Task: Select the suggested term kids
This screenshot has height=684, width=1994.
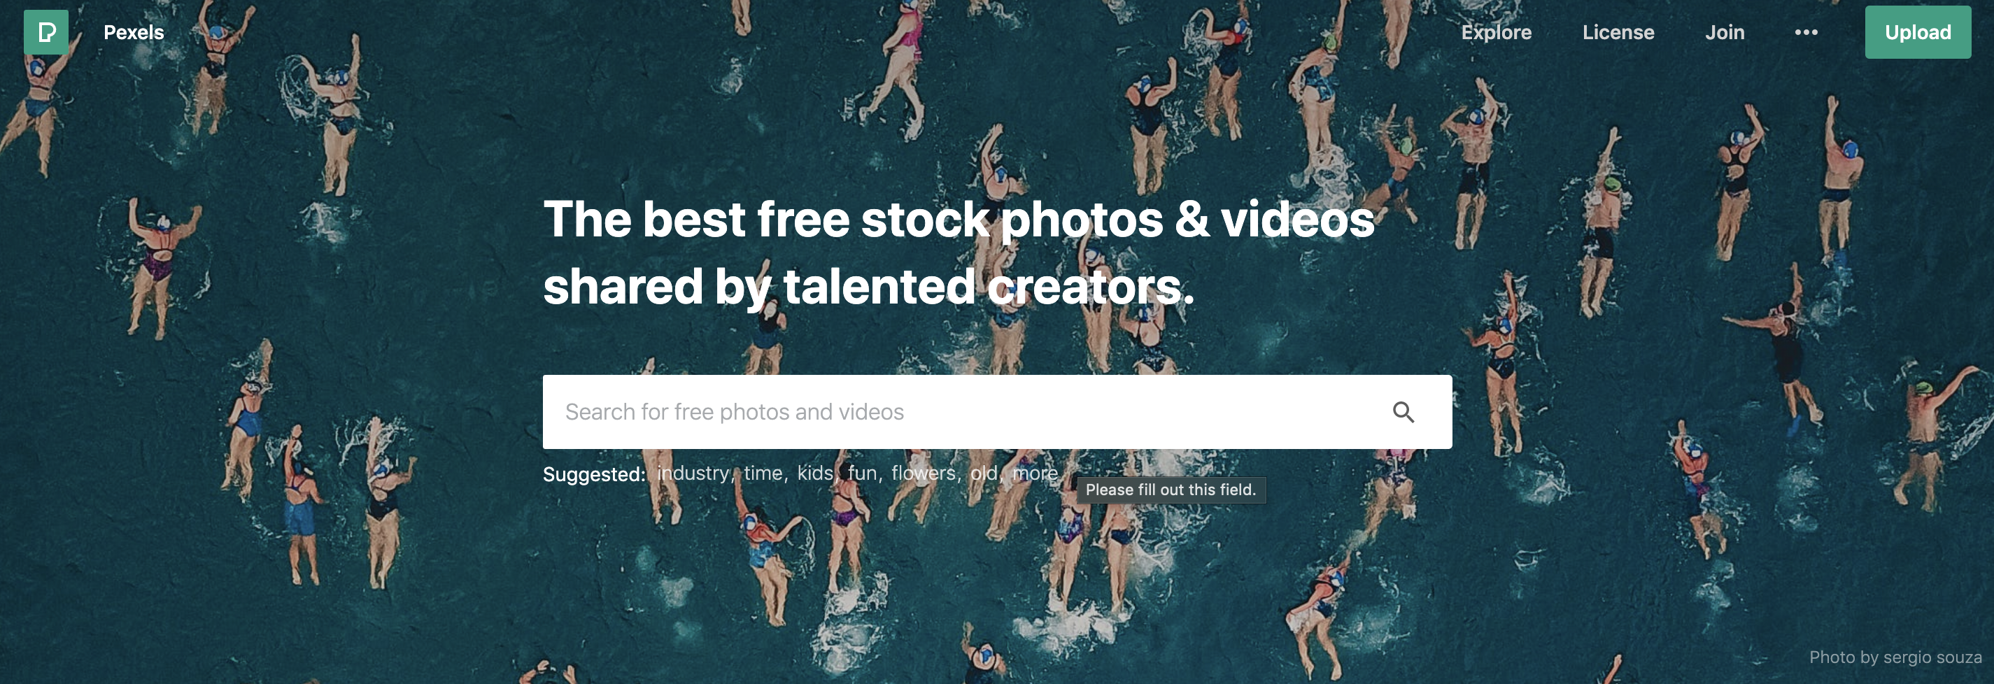Action: click(x=815, y=473)
